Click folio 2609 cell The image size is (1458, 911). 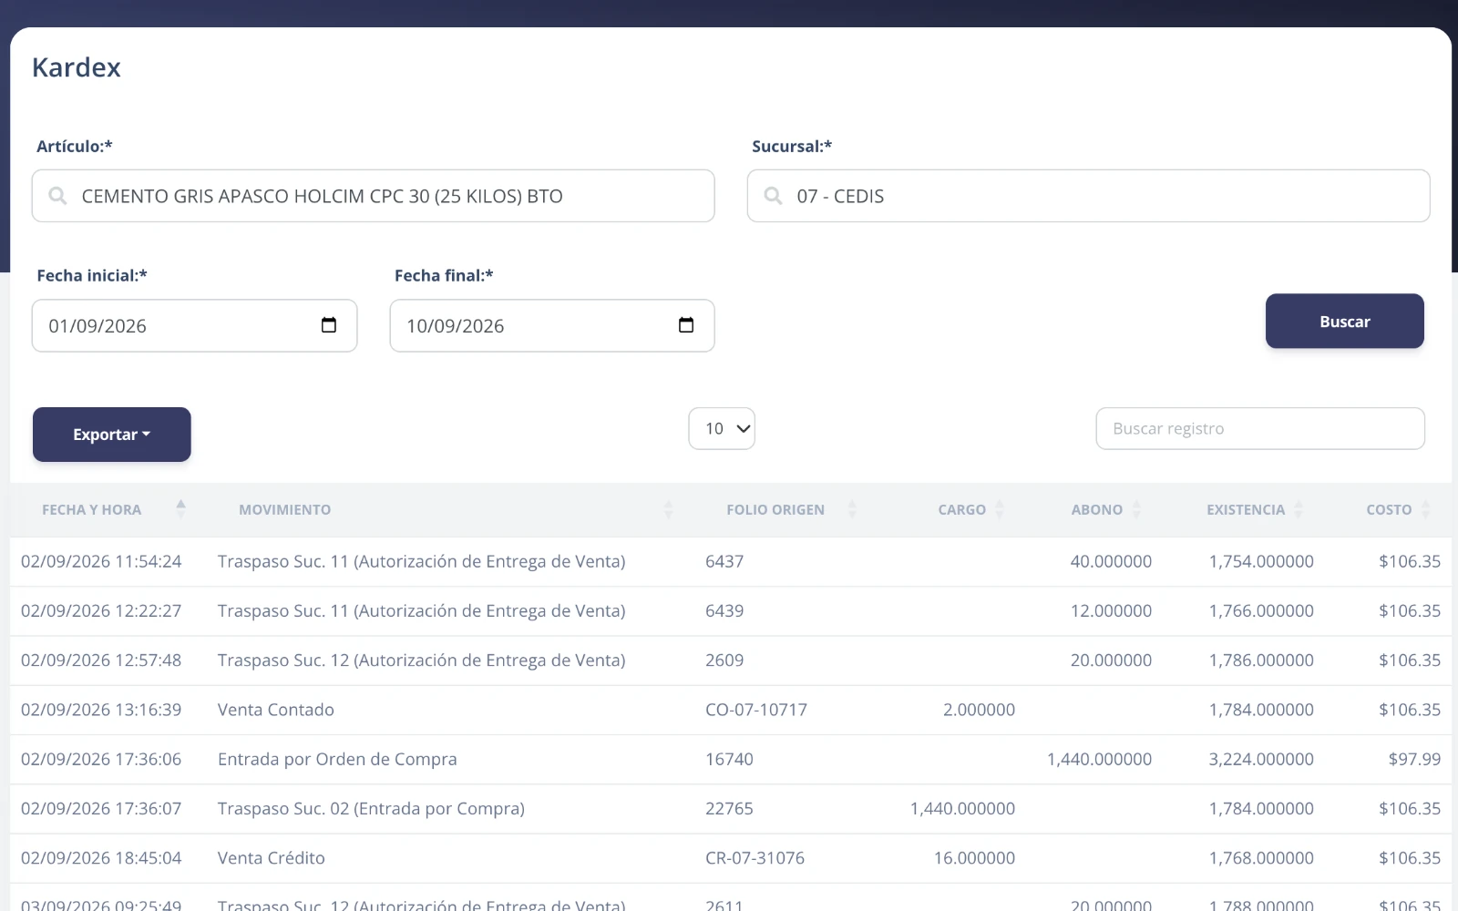pos(724,660)
